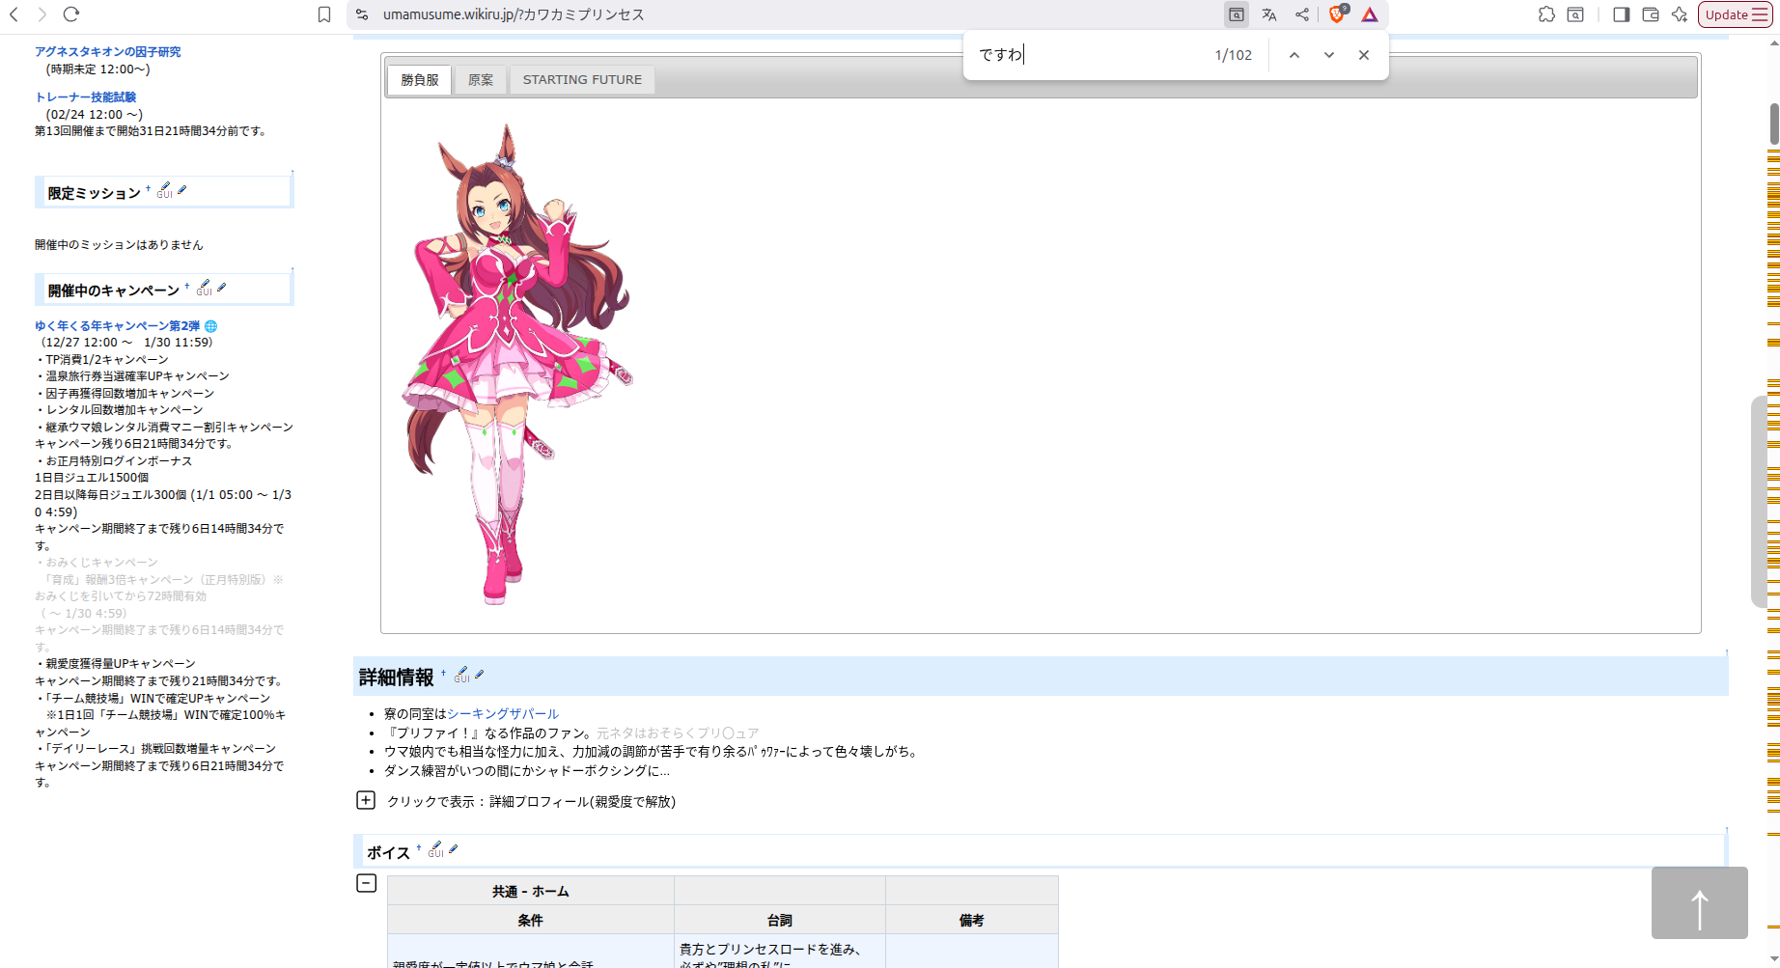Click the find-in-page icon in address bar

[x=1237, y=14]
